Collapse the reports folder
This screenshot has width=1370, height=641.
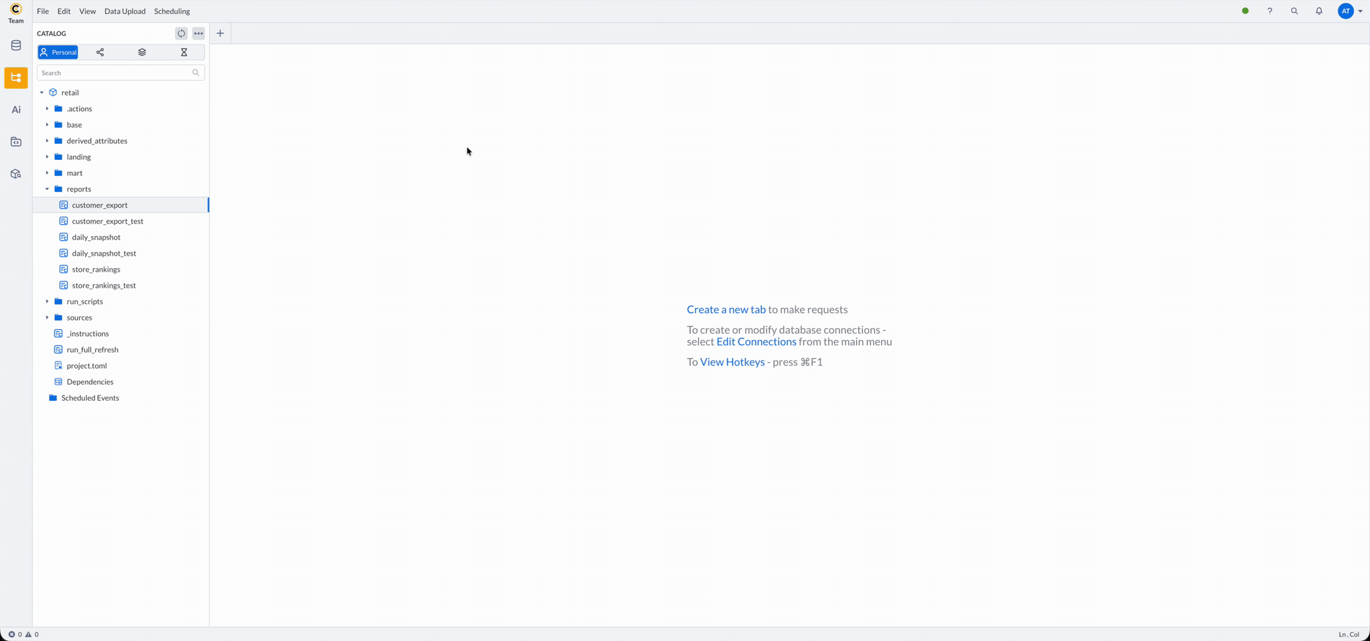[47, 189]
